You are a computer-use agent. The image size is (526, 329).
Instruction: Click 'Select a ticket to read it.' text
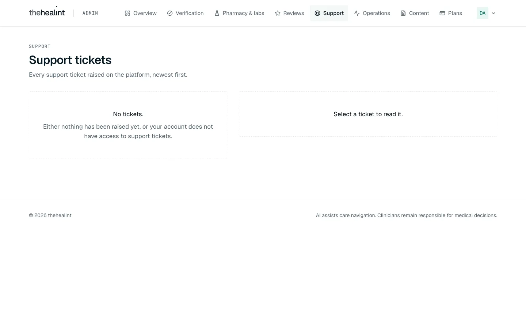click(x=368, y=114)
